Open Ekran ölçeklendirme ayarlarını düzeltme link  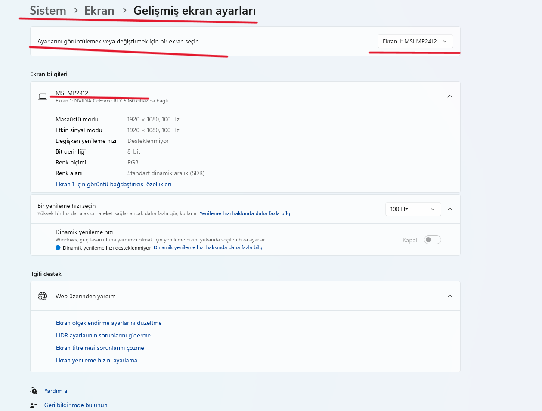pos(109,323)
